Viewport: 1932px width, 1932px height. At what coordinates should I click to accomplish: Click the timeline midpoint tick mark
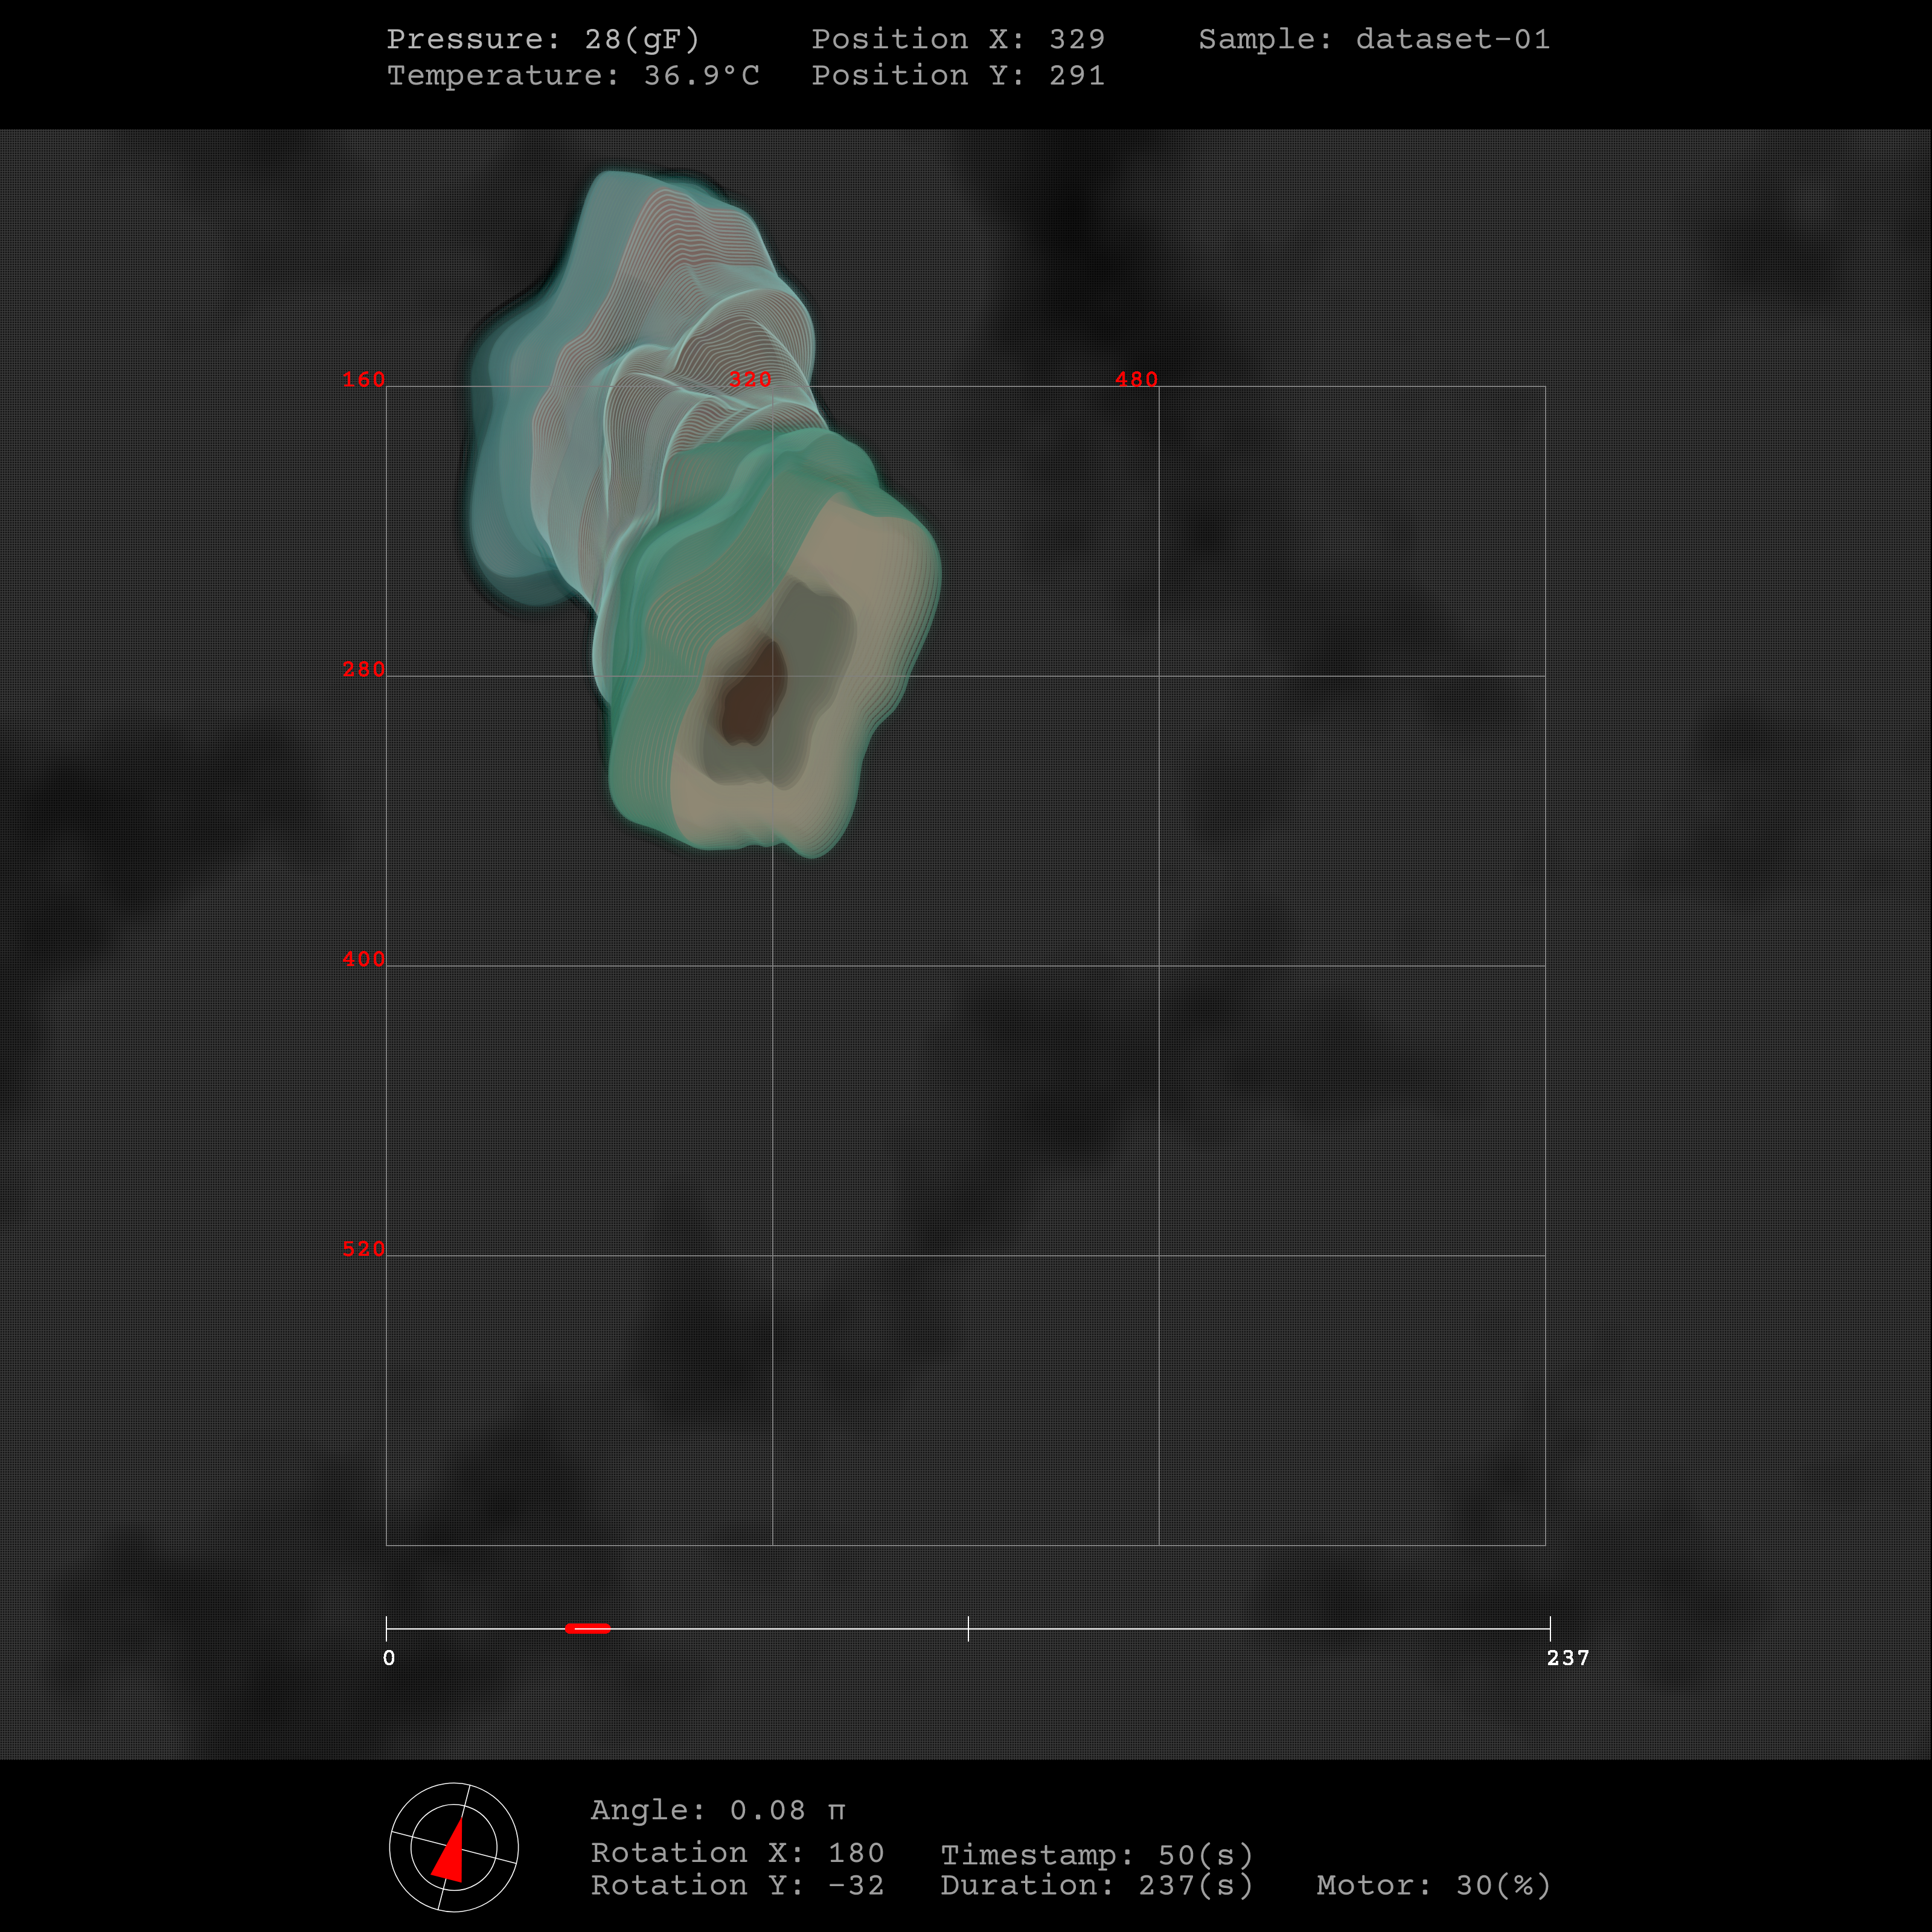click(968, 1628)
